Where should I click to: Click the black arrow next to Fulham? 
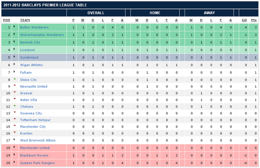[x=14, y=72]
